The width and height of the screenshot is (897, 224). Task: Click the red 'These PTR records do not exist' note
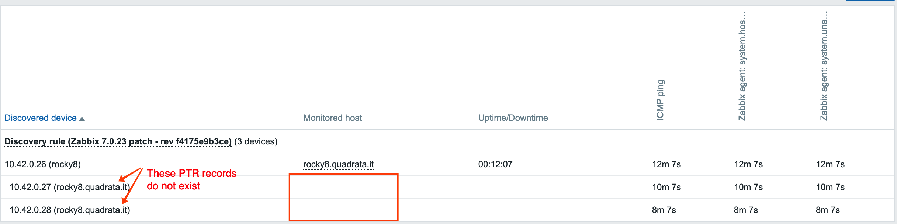pyautogui.click(x=191, y=179)
